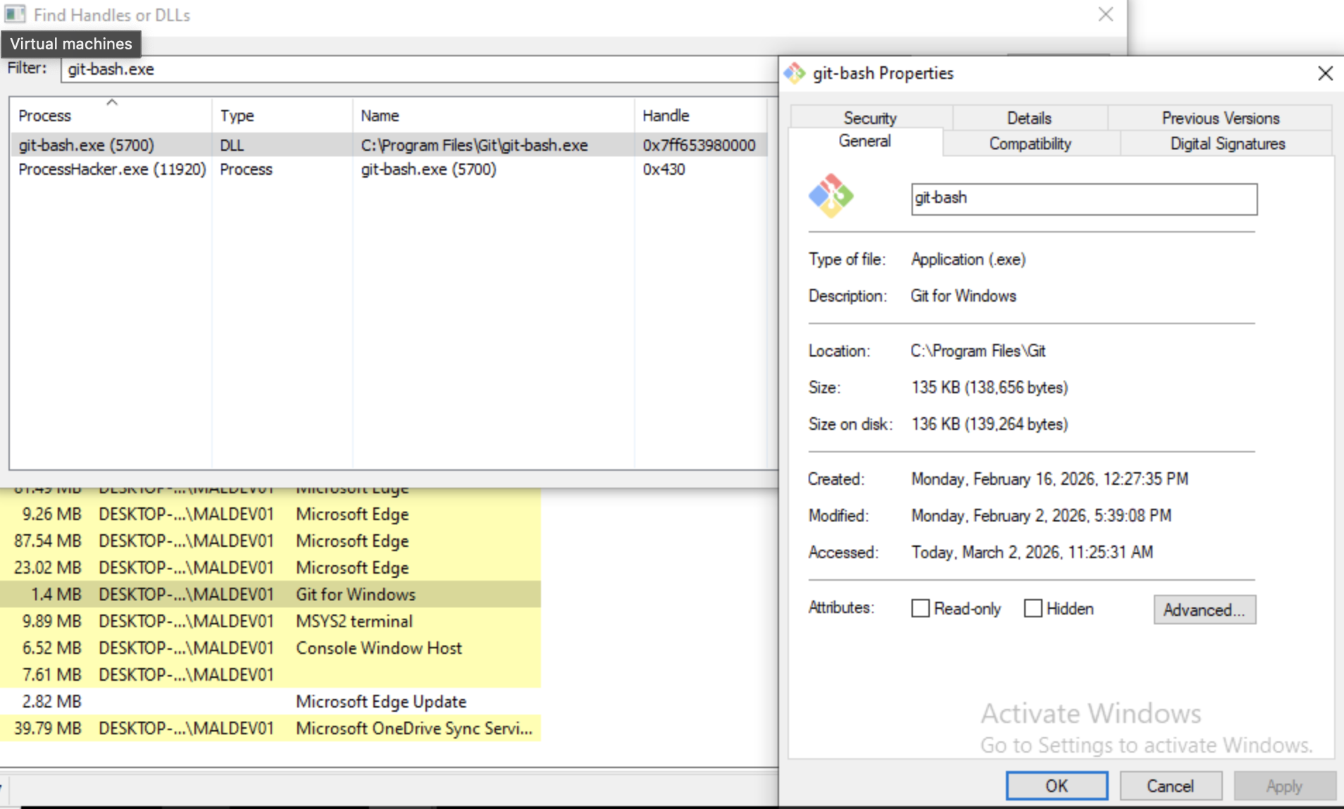Open the Compatibility tab

coord(1030,144)
